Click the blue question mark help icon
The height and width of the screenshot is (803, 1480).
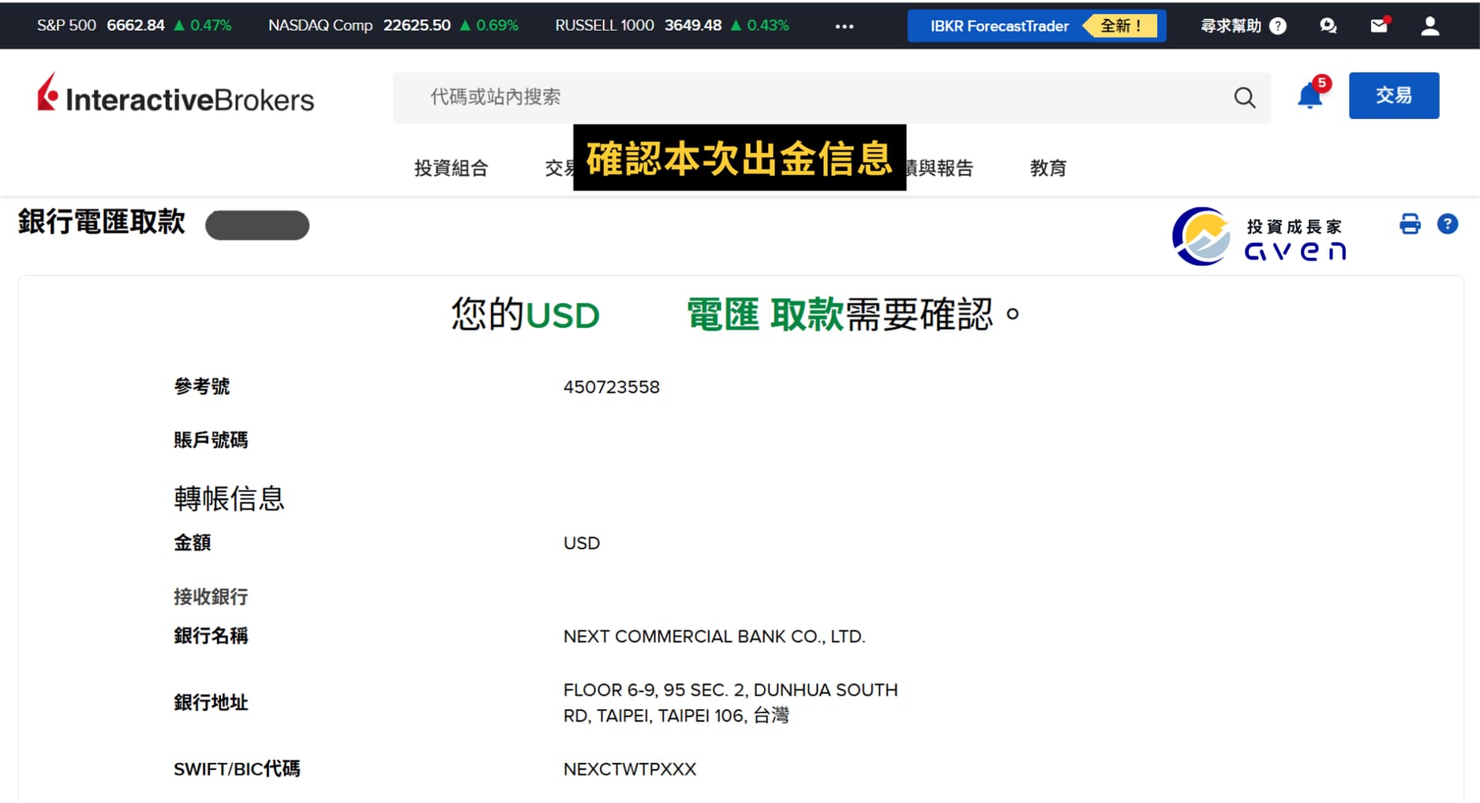[x=1447, y=224]
